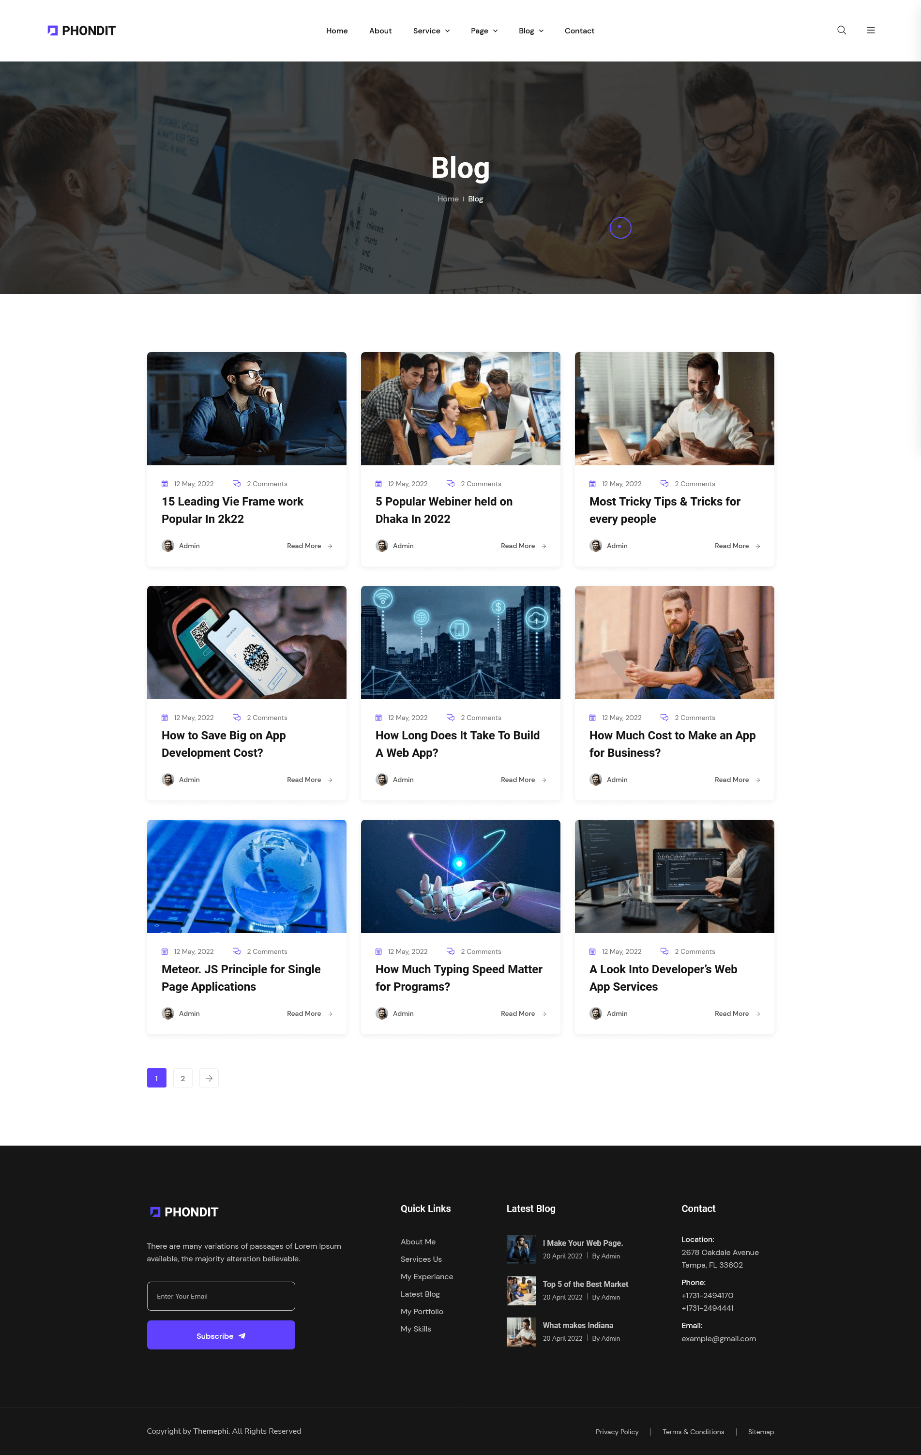Click Home in the breadcrumb
Viewport: 921px width, 1455px height.
[448, 199]
